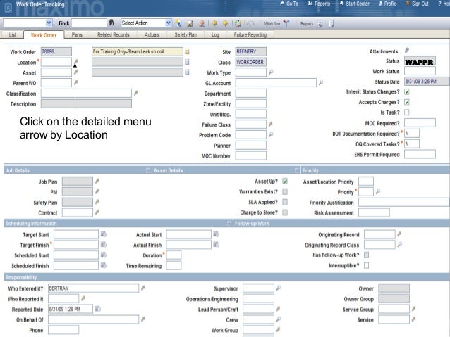450x337 pixels.
Task: Switch to the Plans tab
Action: click(x=77, y=34)
